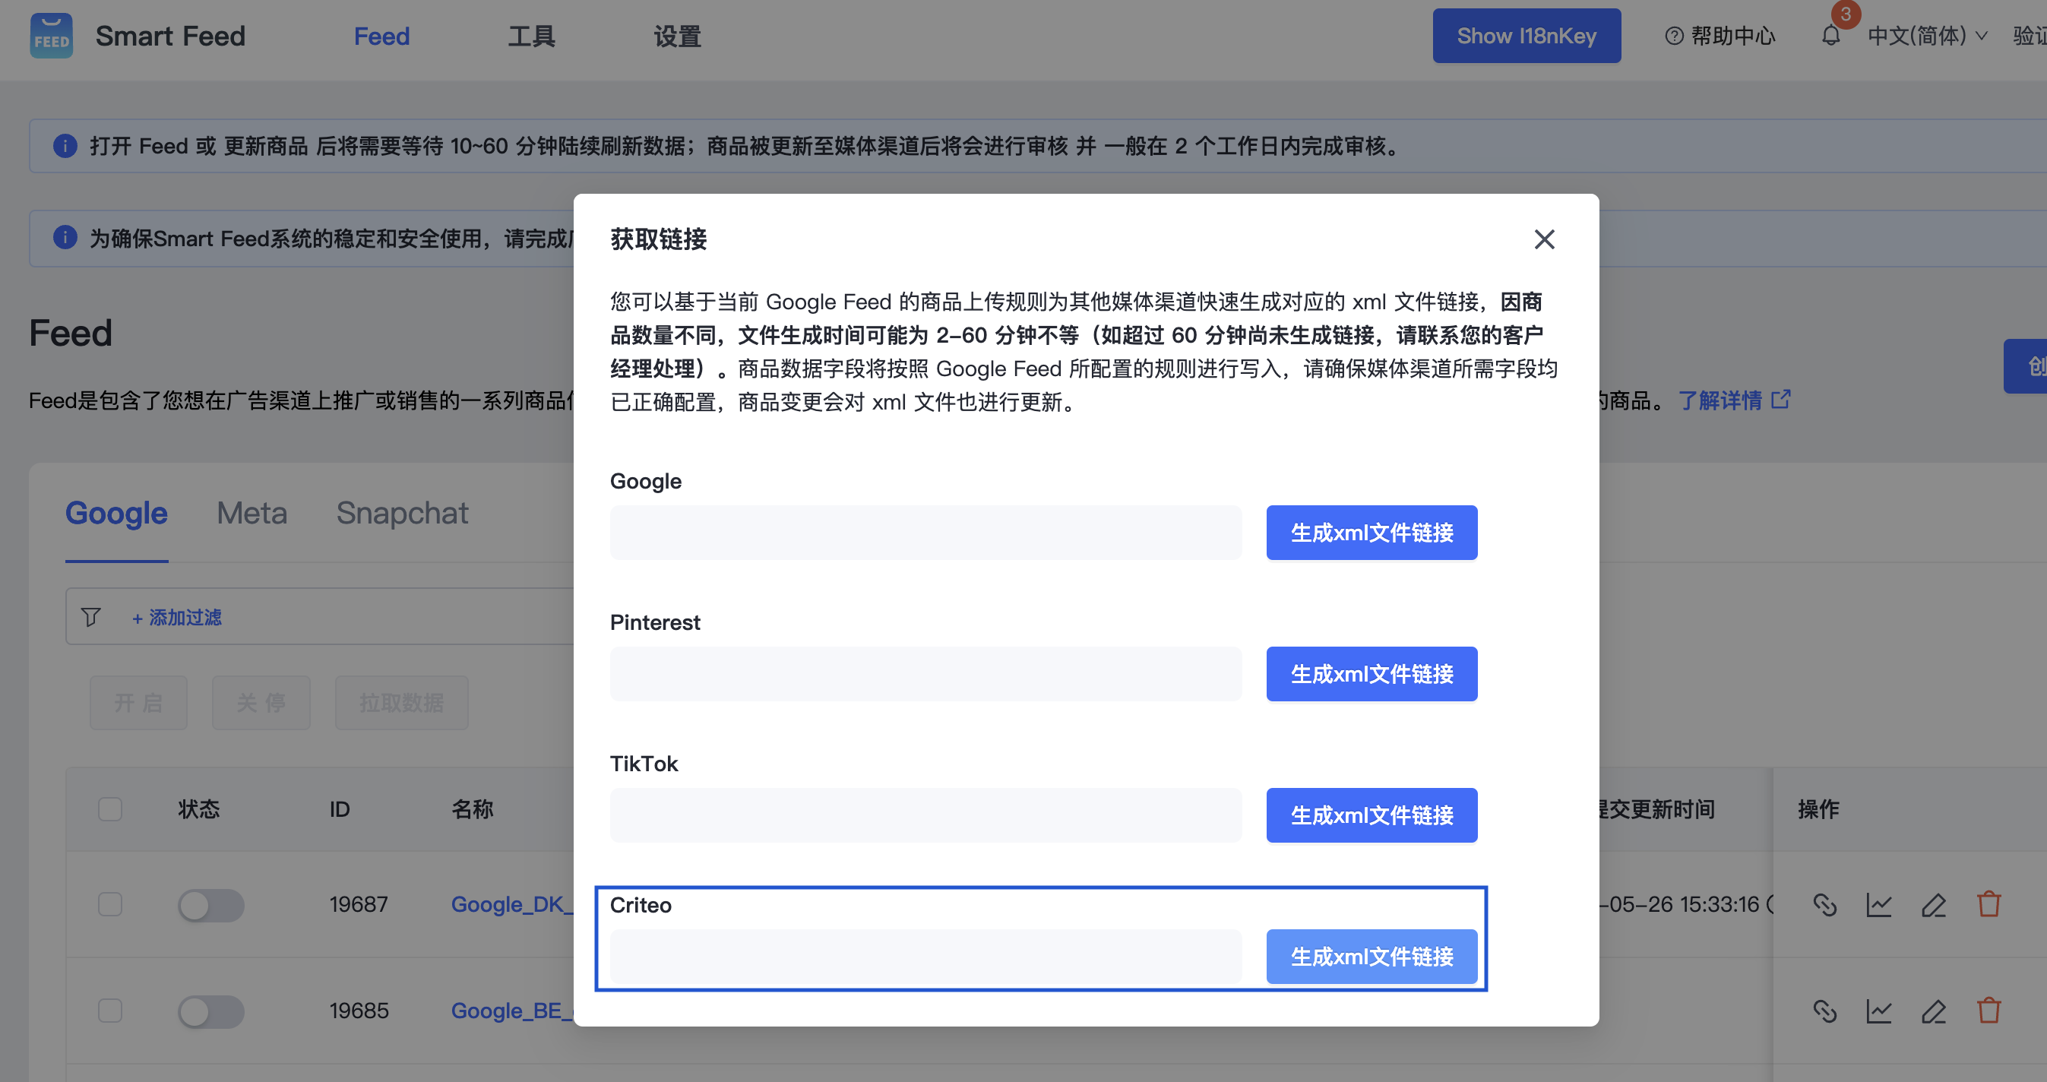Open the 设置 top menu
The image size is (2047, 1082).
pyautogui.click(x=677, y=36)
